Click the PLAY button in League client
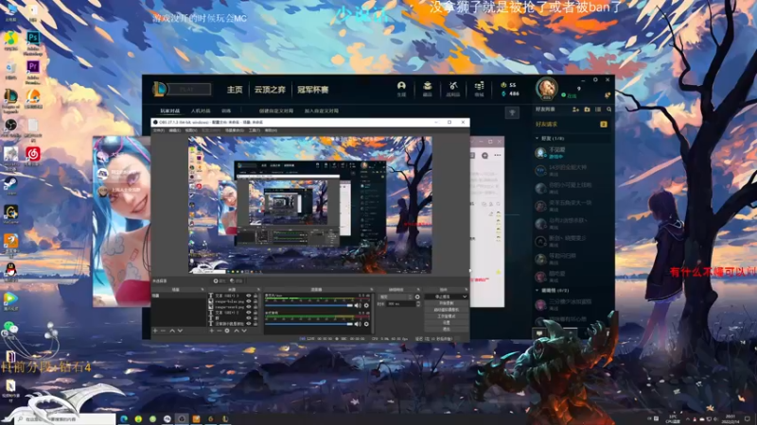Image resolution: width=757 pixels, height=425 pixels. [x=188, y=89]
